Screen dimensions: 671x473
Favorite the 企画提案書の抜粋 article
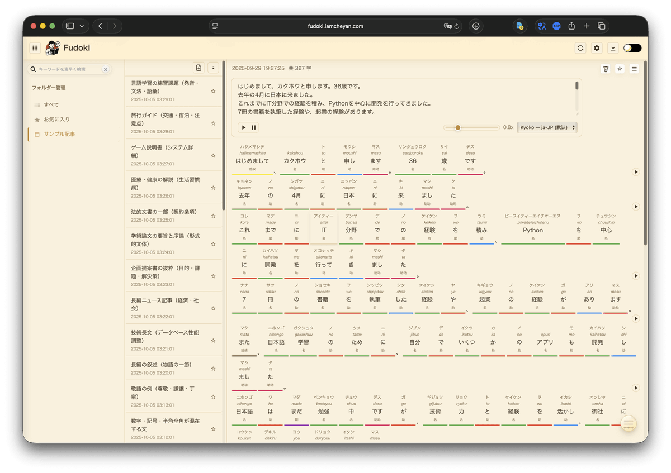[213, 276]
